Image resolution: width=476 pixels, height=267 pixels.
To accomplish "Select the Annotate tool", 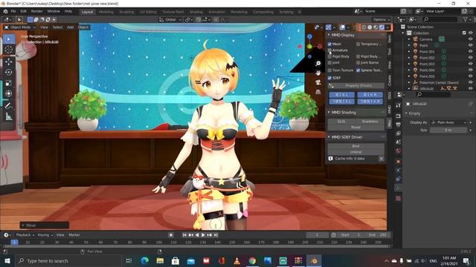I will tap(9, 105).
